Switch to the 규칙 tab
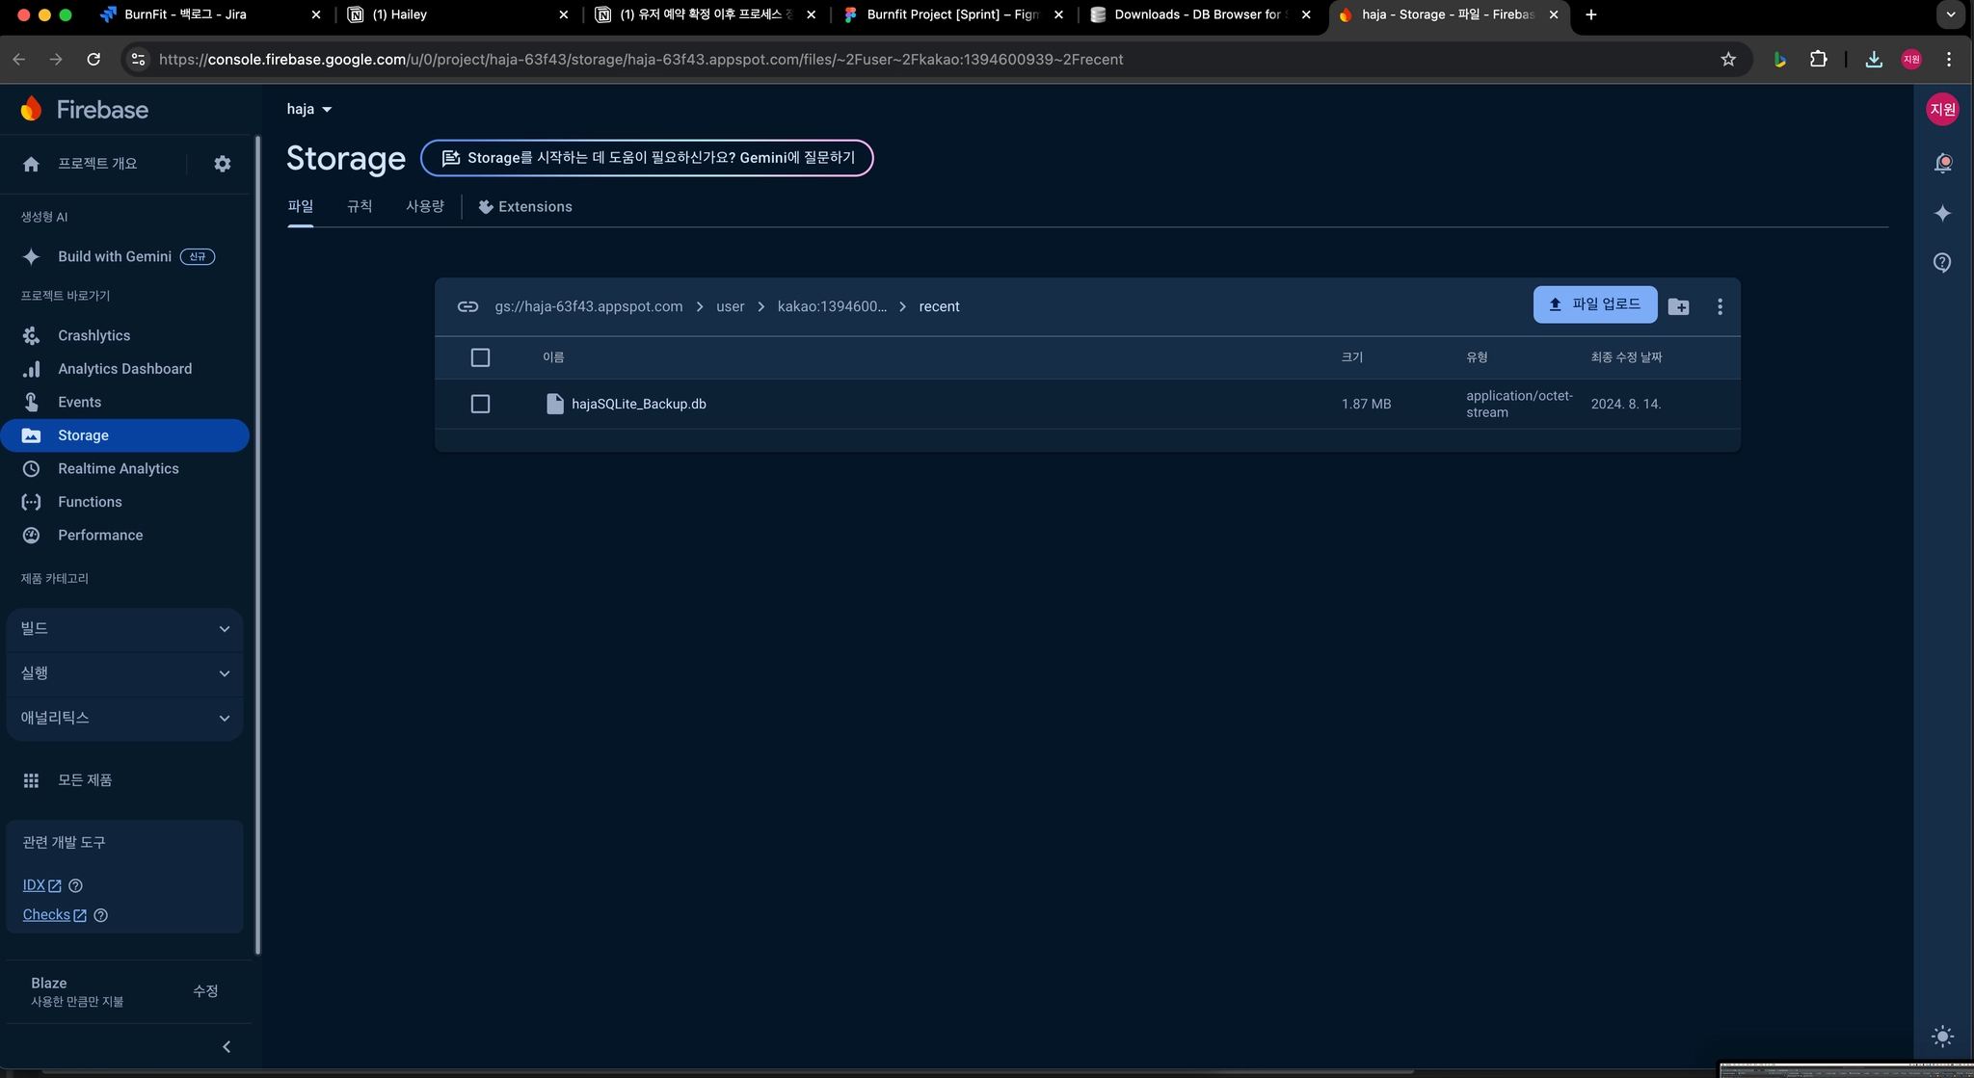Image resolution: width=1974 pixels, height=1078 pixels. click(360, 206)
